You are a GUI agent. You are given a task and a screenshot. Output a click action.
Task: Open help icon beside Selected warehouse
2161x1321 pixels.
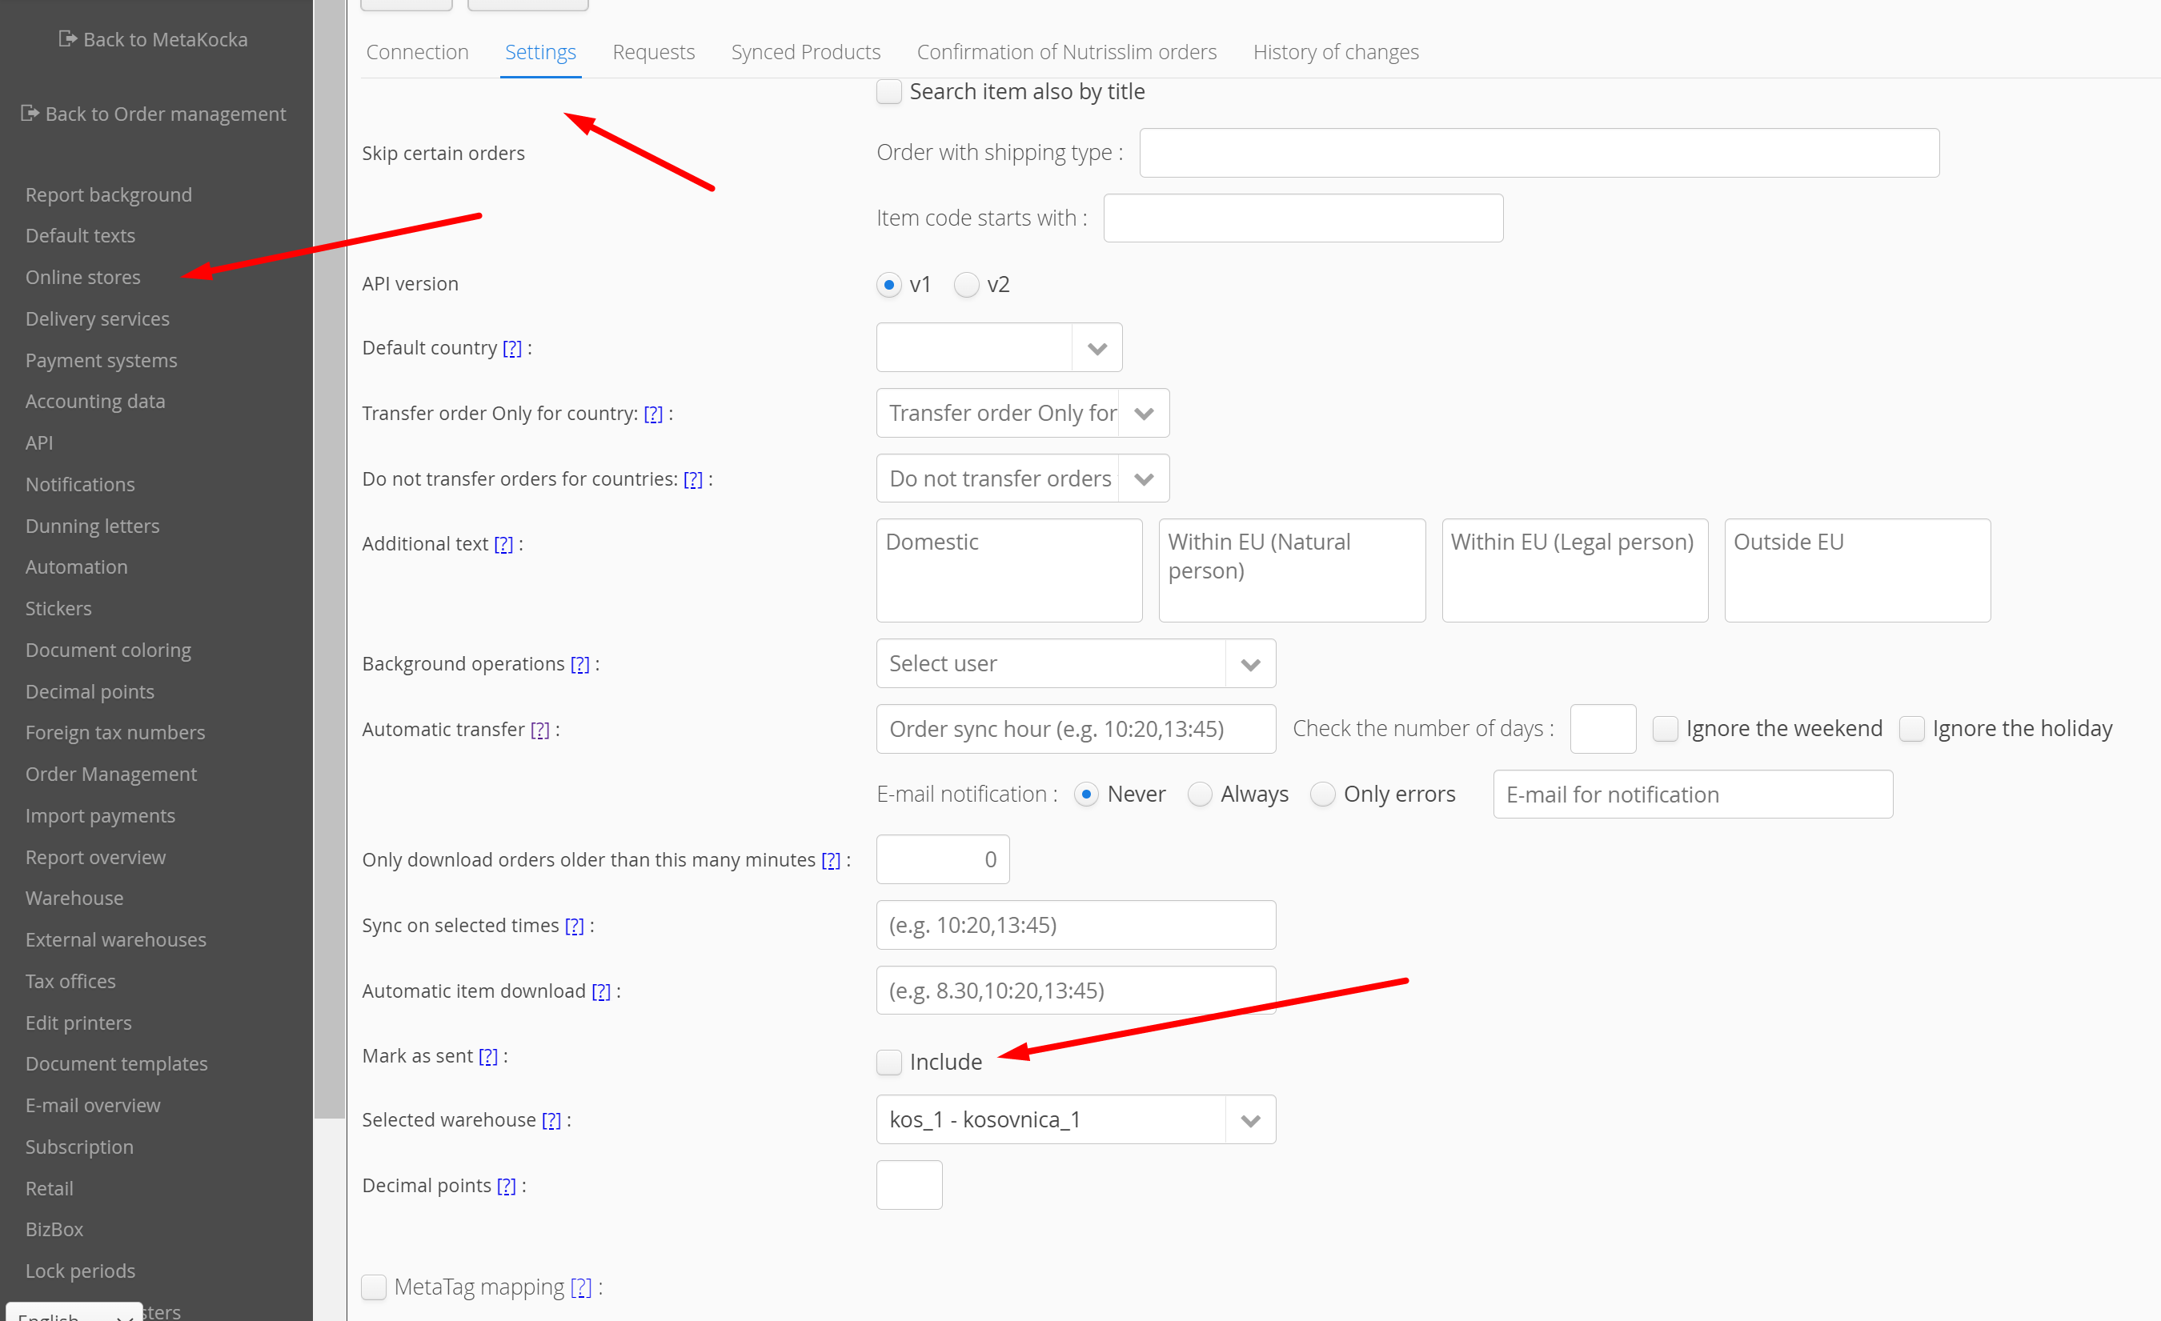(x=551, y=1119)
